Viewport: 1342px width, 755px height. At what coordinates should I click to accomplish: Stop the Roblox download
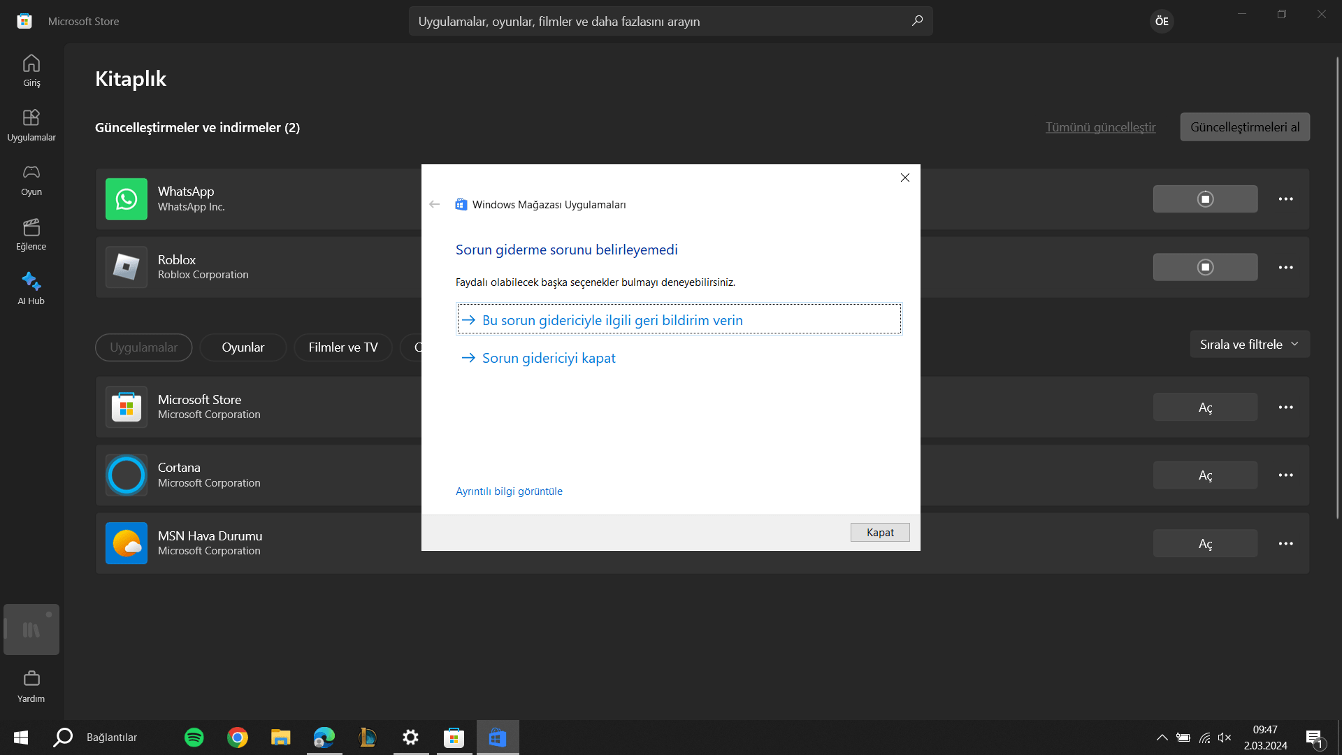tap(1205, 267)
